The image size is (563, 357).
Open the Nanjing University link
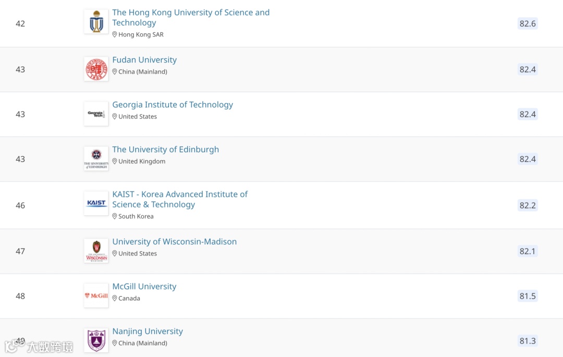(148, 331)
